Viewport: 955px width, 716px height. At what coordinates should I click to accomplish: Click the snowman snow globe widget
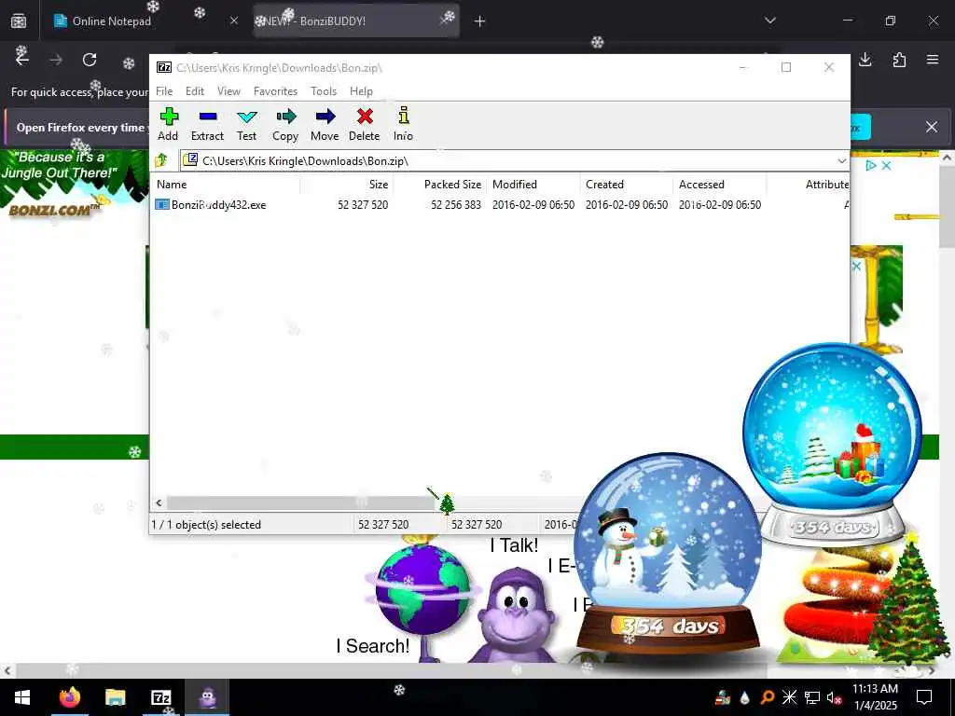pos(668,554)
